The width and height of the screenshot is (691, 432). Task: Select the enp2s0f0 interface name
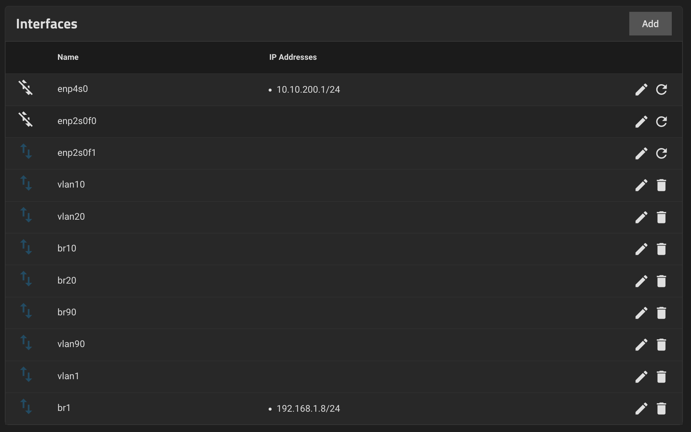pos(77,121)
